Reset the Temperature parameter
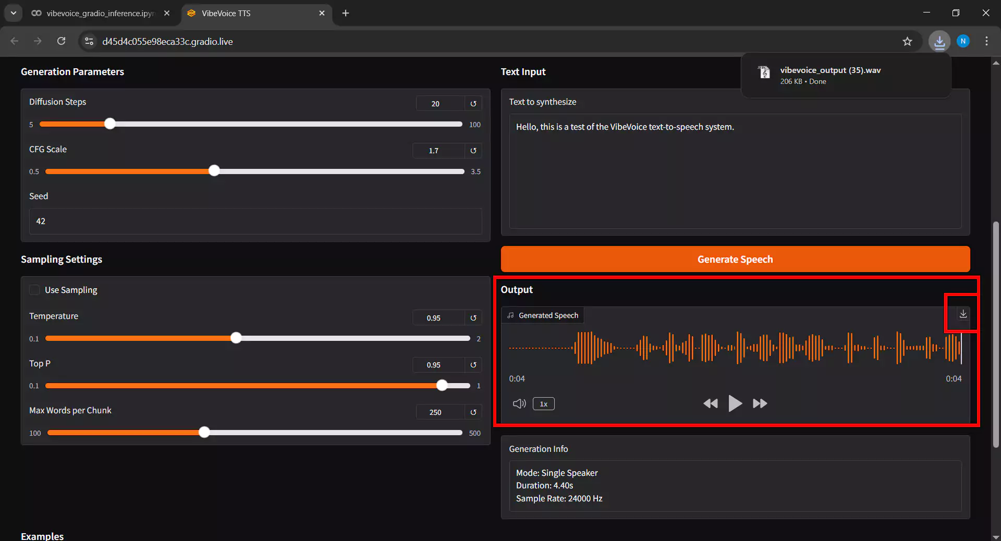The height and width of the screenshot is (541, 1001). tap(472, 317)
